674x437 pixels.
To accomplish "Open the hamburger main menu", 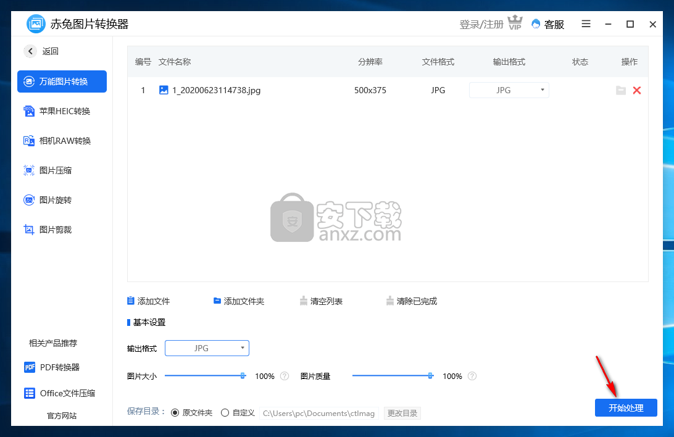I will [586, 24].
